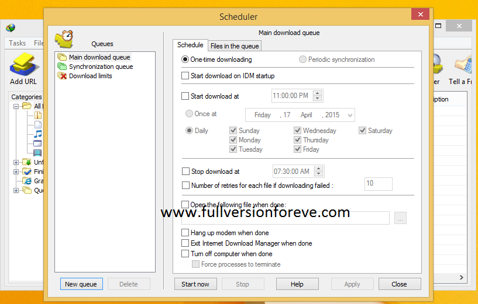Click the New queue button

(x=81, y=284)
